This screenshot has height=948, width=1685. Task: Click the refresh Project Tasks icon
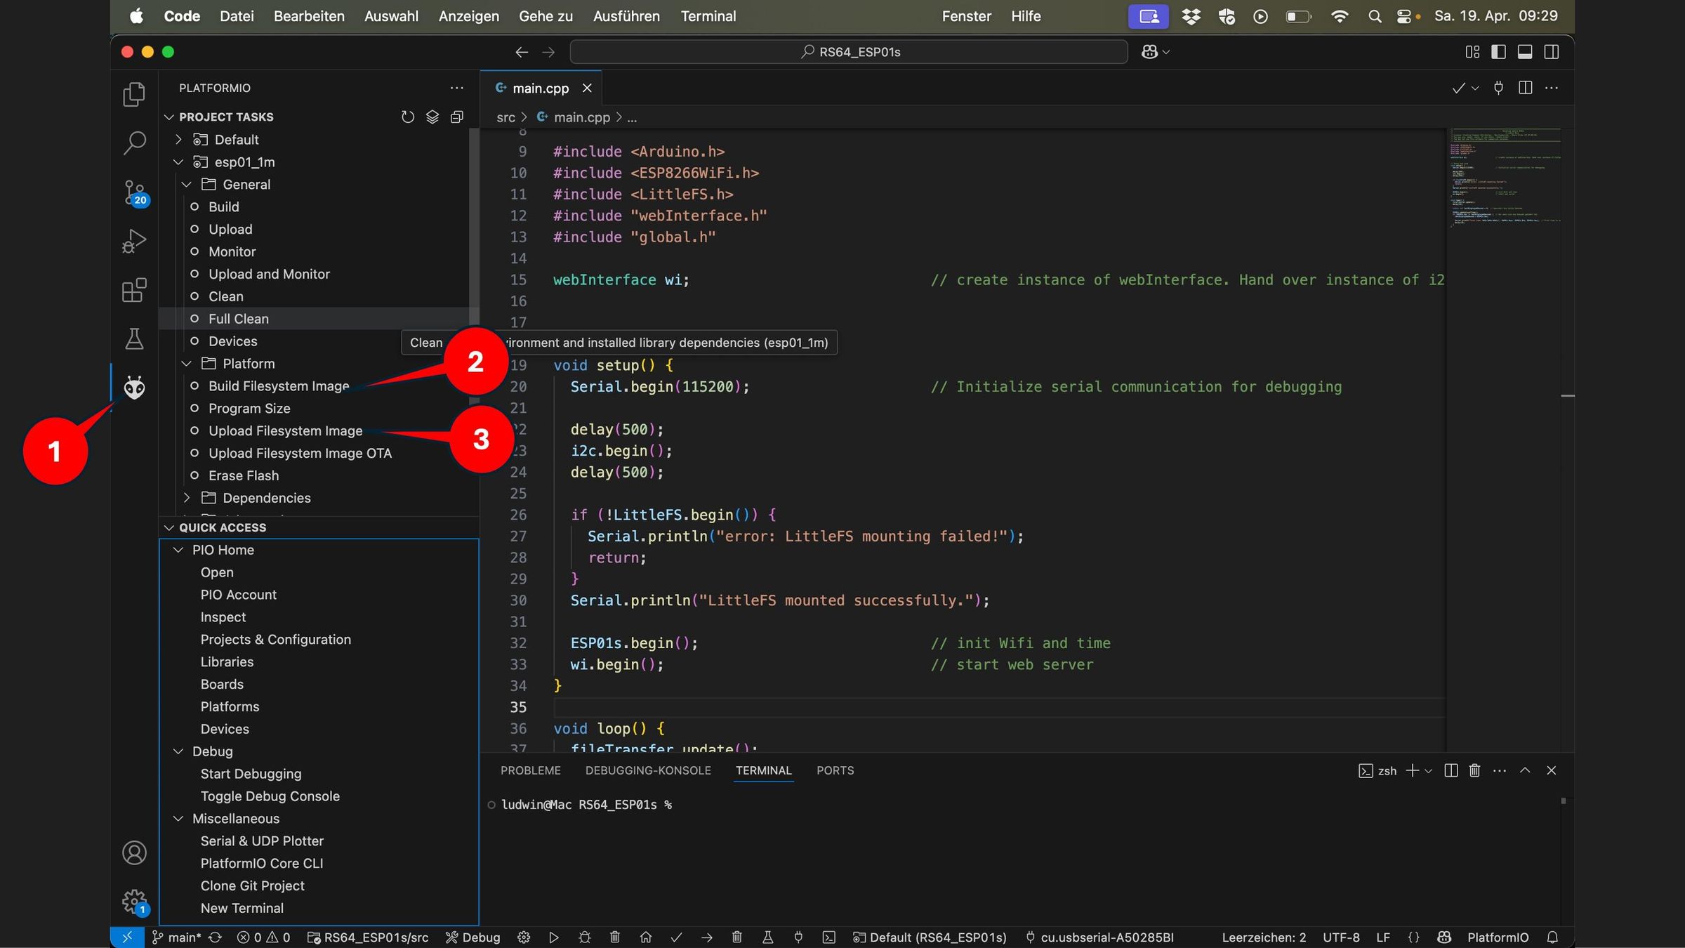(407, 117)
